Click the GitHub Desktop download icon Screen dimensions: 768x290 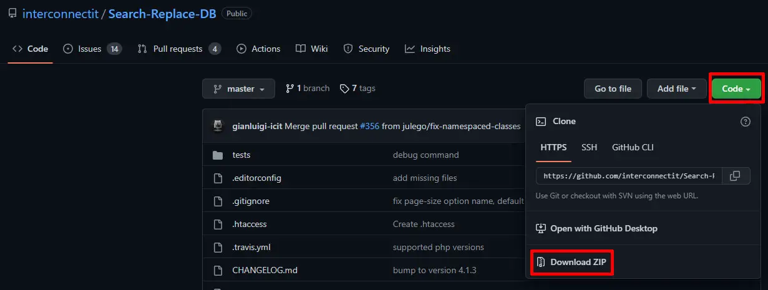coord(541,228)
